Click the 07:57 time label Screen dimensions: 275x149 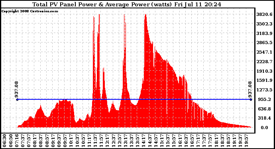pyautogui.click(x=29, y=141)
